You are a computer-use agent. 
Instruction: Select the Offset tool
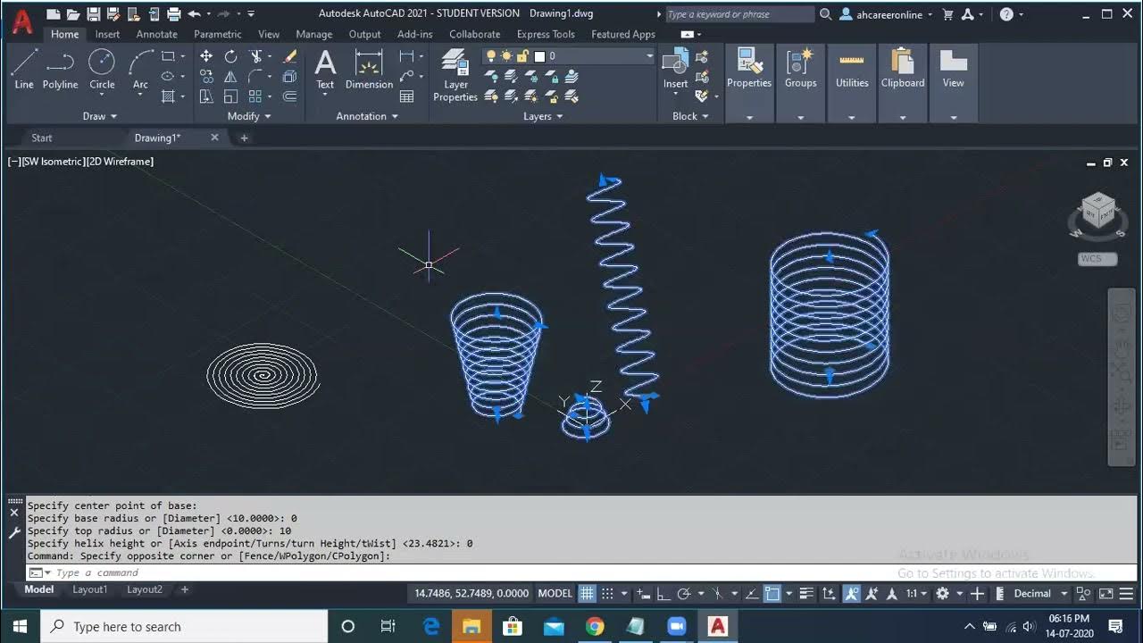[290, 96]
